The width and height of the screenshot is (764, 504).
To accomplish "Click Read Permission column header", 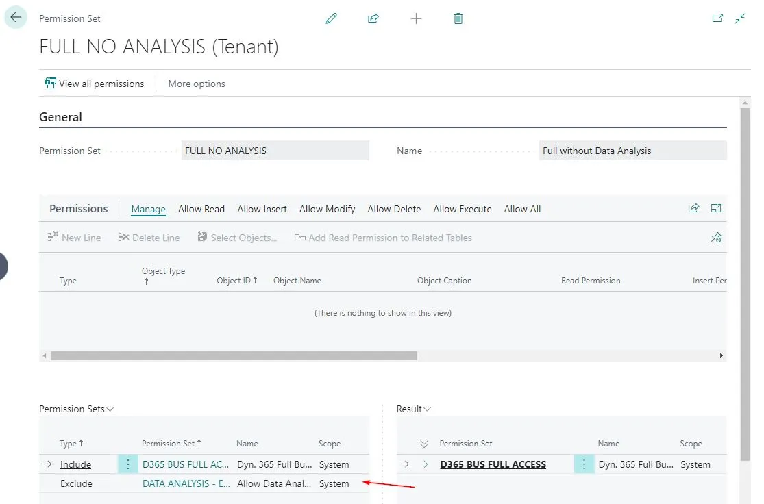I will pos(591,281).
